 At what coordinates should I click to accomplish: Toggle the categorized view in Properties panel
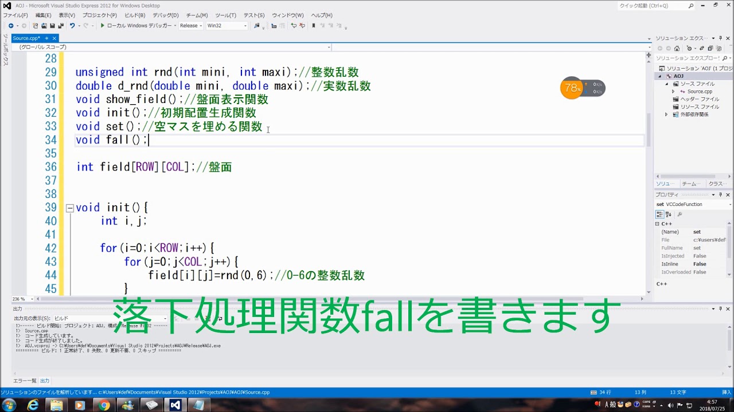point(659,214)
